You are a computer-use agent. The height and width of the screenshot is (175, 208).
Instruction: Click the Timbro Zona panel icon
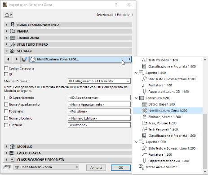(13, 38)
